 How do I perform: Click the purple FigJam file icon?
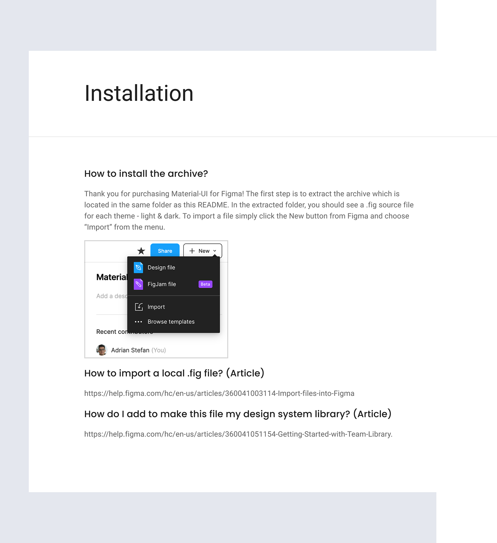(138, 284)
